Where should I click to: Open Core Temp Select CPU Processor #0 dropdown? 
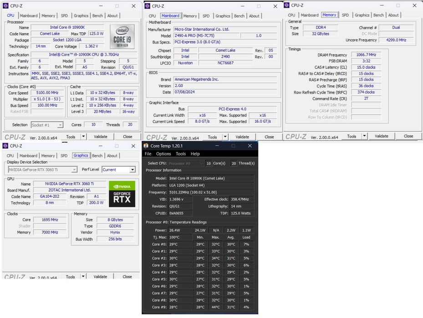pos(201,164)
